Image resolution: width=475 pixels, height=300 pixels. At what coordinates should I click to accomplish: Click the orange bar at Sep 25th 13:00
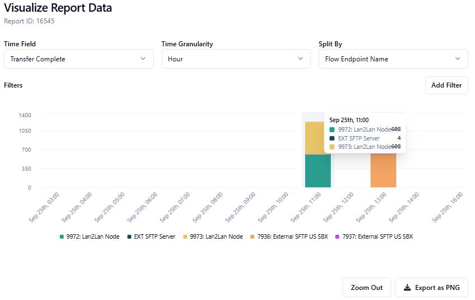click(383, 171)
